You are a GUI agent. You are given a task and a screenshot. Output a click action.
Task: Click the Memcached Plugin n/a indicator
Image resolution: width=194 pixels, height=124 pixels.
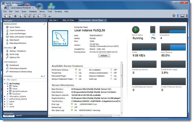click(76, 76)
